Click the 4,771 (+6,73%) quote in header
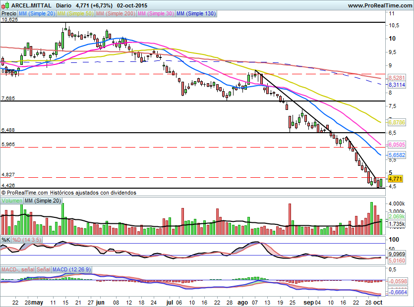Viewport: 414px width, 307px height. tap(94, 5)
